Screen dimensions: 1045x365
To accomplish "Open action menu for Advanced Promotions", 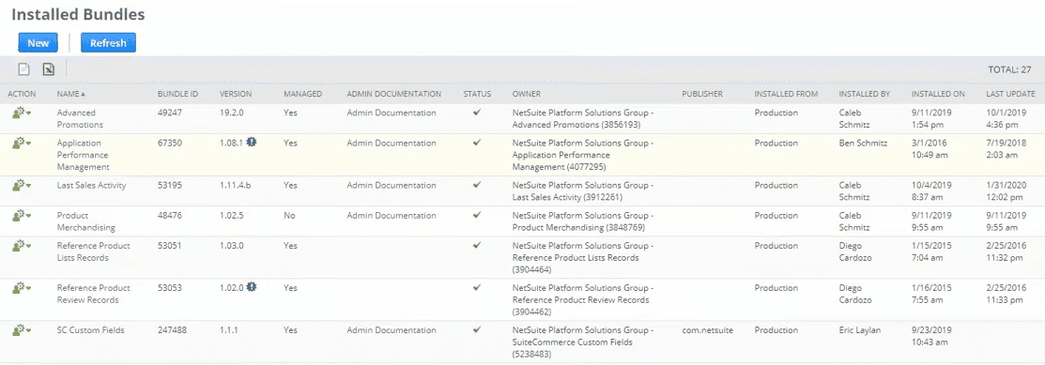I will [22, 114].
